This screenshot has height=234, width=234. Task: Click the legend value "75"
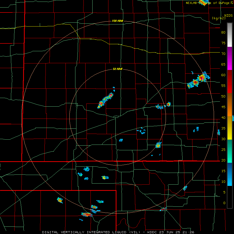pyautogui.click(x=223, y=43)
